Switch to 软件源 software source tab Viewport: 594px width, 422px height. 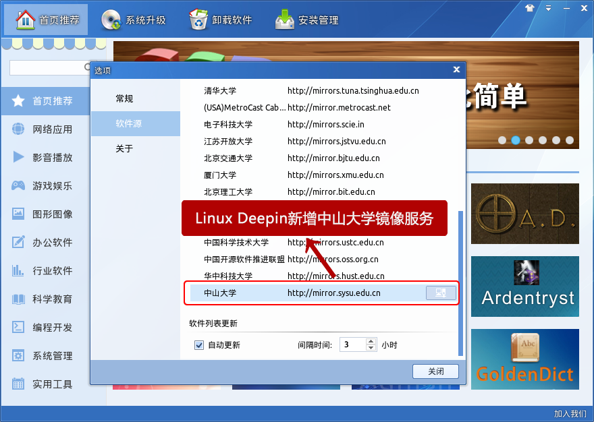pos(136,123)
